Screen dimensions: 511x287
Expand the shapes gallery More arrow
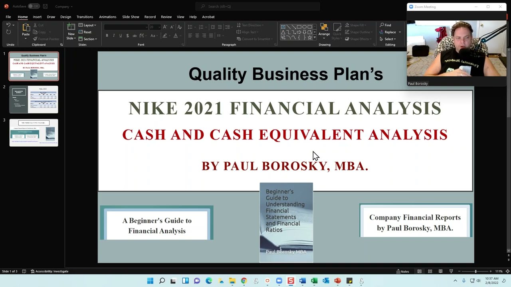315,37
